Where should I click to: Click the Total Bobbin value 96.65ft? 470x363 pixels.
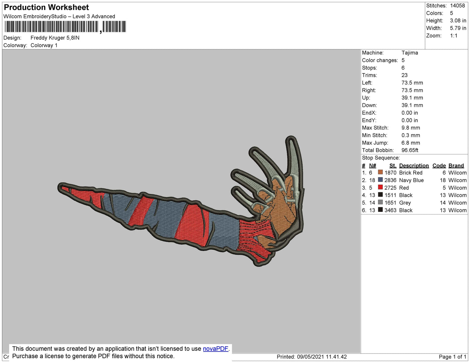tap(410, 150)
